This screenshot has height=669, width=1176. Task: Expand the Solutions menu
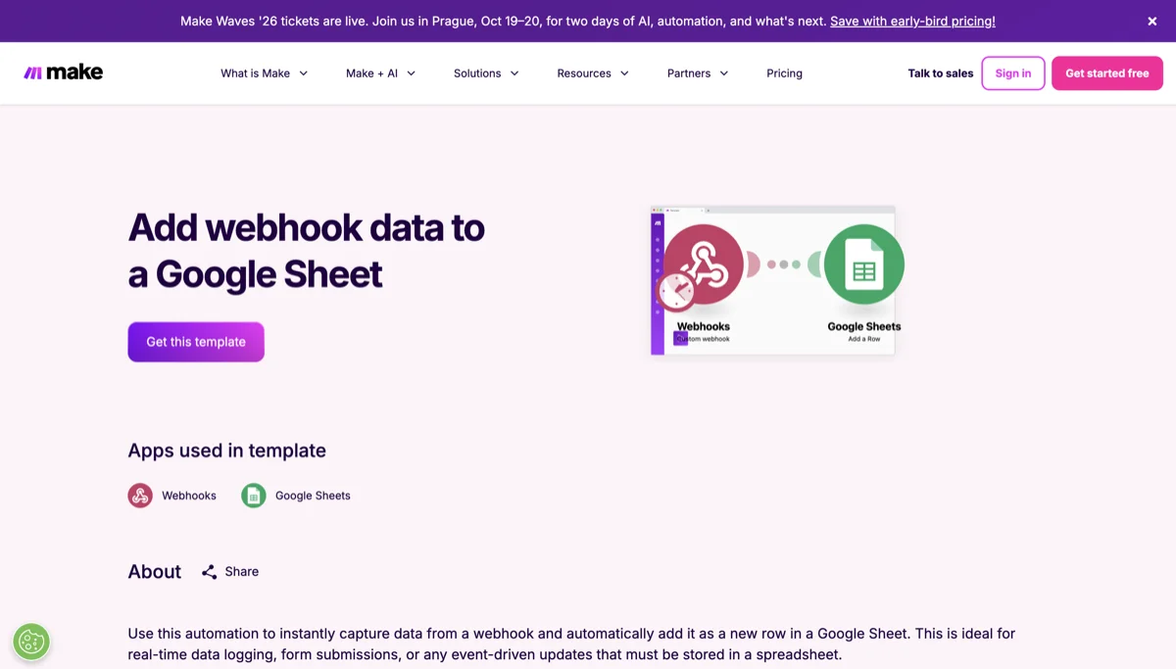tap(486, 73)
